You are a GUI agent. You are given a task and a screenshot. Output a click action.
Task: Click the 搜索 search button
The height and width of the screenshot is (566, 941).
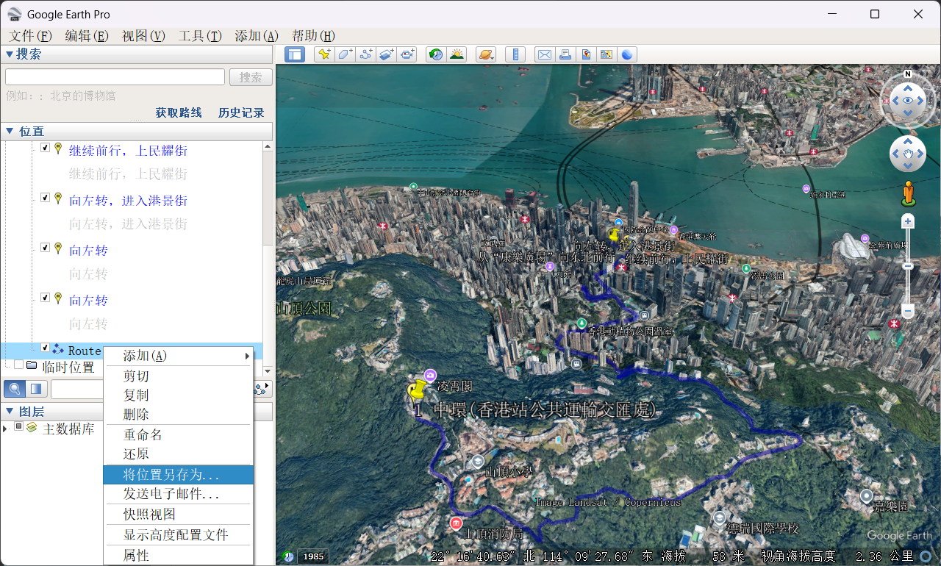click(x=251, y=77)
